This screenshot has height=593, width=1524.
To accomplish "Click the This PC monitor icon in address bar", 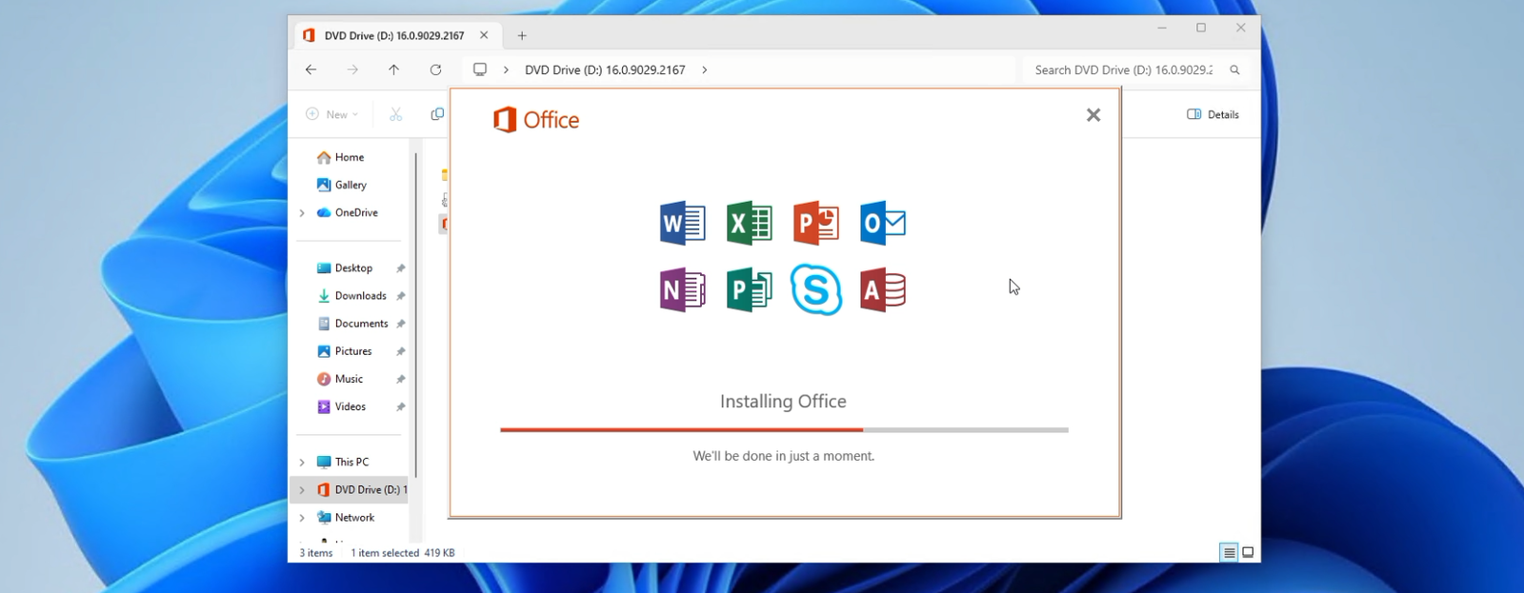I will 480,69.
